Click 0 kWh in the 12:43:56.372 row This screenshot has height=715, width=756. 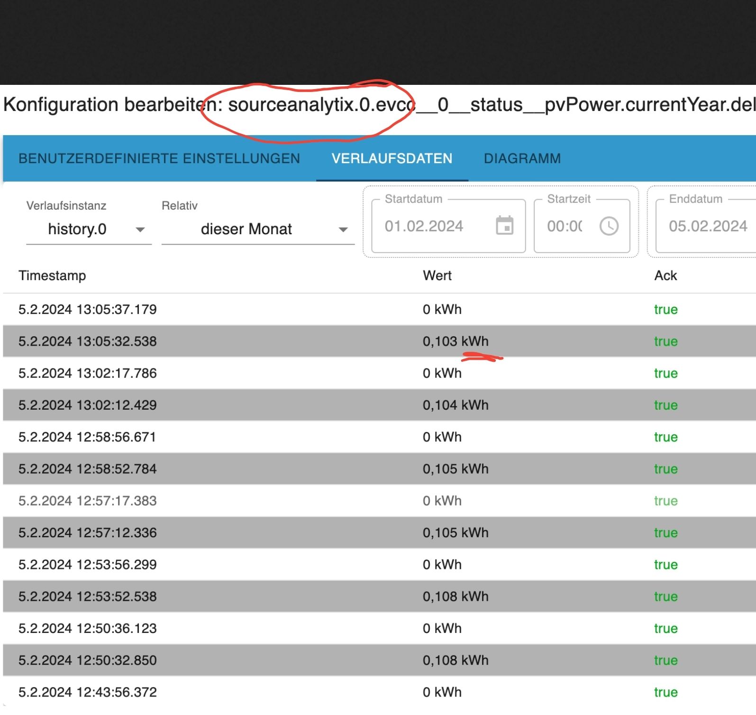click(x=442, y=692)
